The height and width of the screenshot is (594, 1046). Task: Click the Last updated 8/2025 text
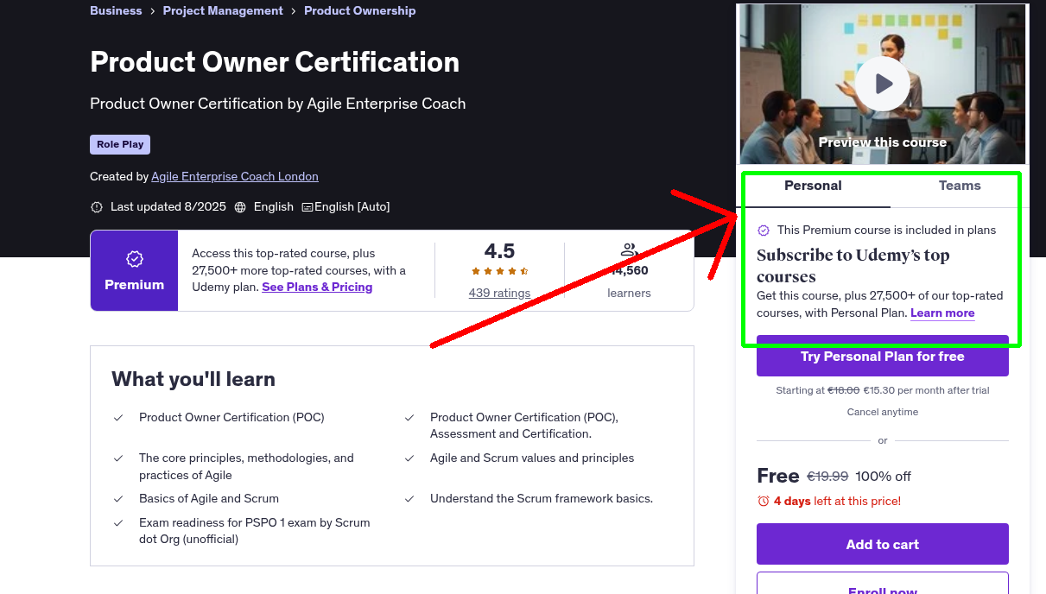pos(168,207)
